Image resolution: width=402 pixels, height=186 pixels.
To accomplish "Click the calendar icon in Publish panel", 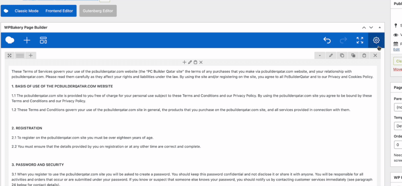I will pos(396,44).
